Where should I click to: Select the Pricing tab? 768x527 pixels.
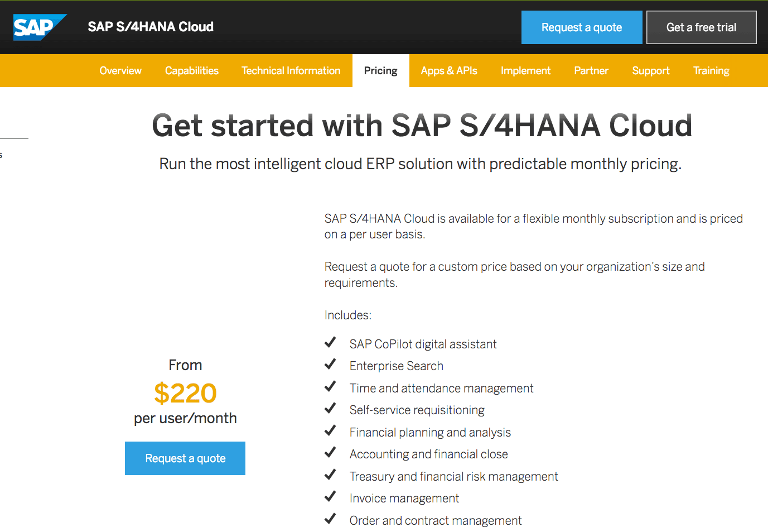click(381, 71)
